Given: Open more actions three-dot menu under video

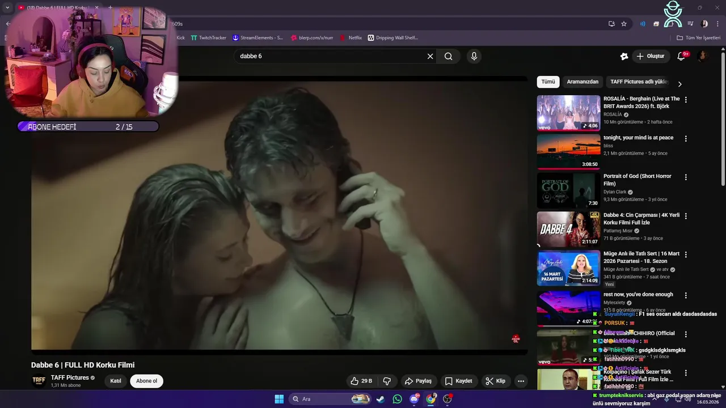Looking at the screenshot, I should coord(521,381).
